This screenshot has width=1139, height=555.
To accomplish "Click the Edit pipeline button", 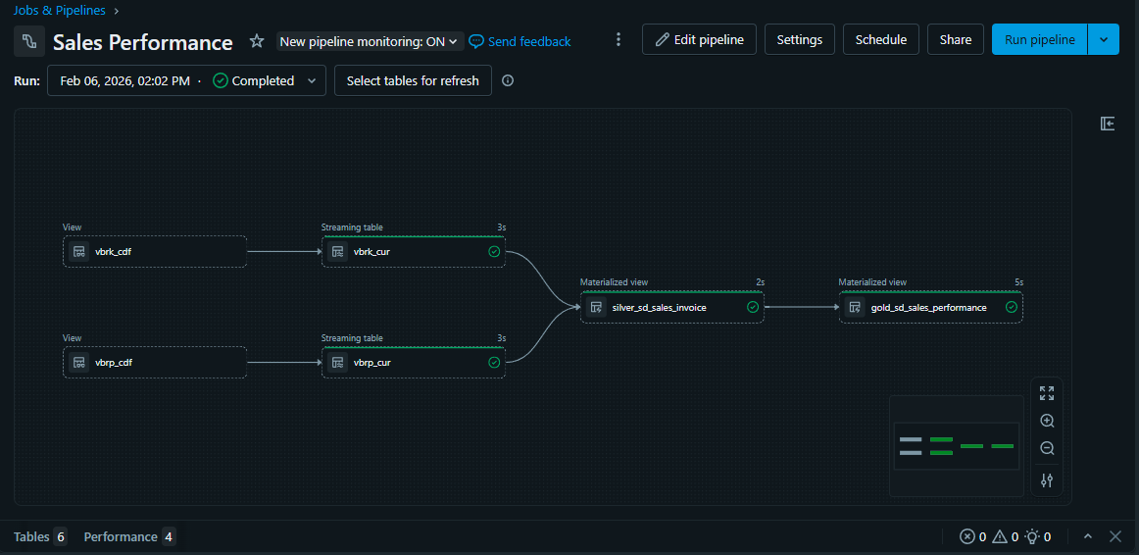I will pos(699,40).
